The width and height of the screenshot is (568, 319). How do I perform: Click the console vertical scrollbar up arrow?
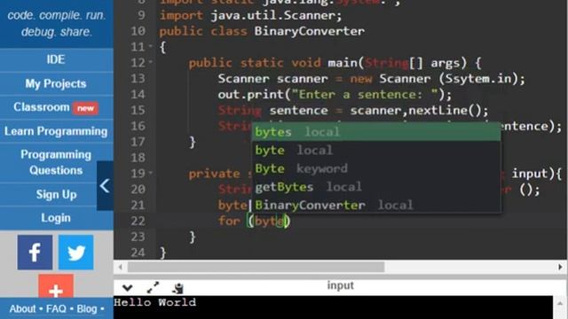coord(560,303)
